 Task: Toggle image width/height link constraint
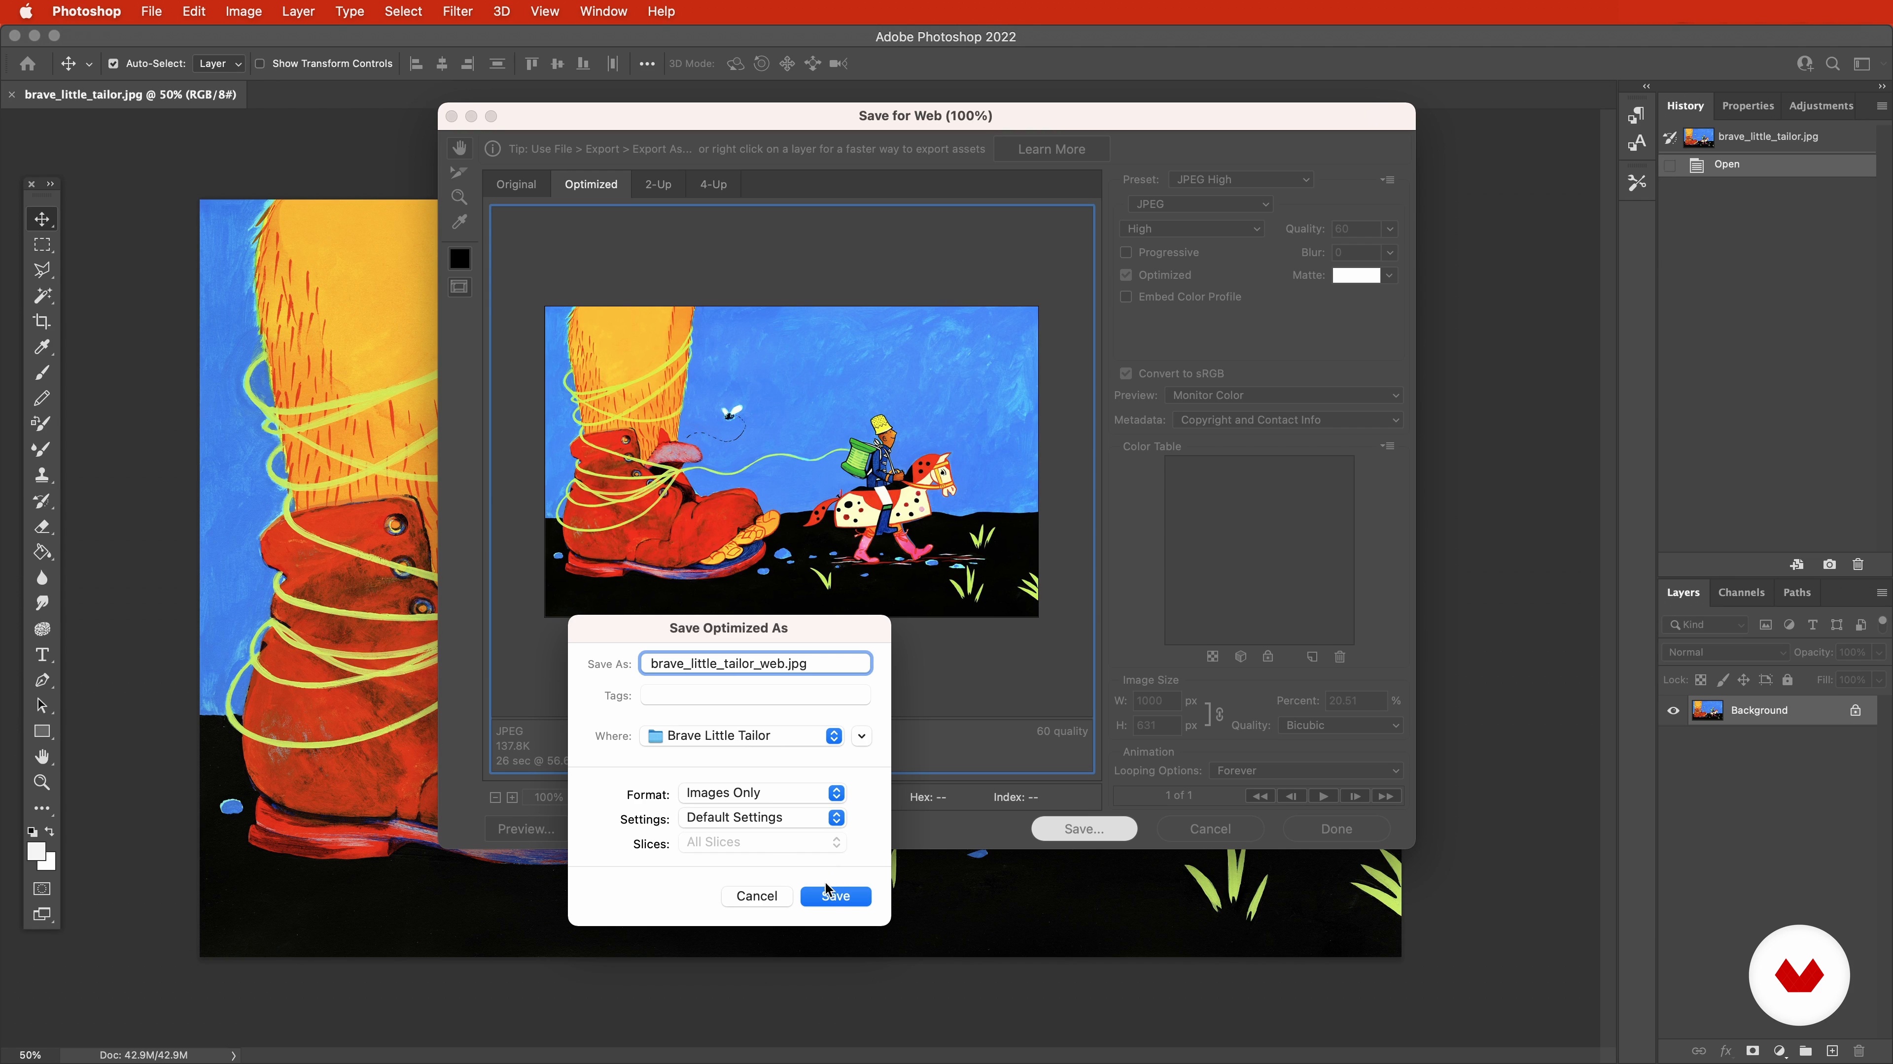tap(1219, 714)
